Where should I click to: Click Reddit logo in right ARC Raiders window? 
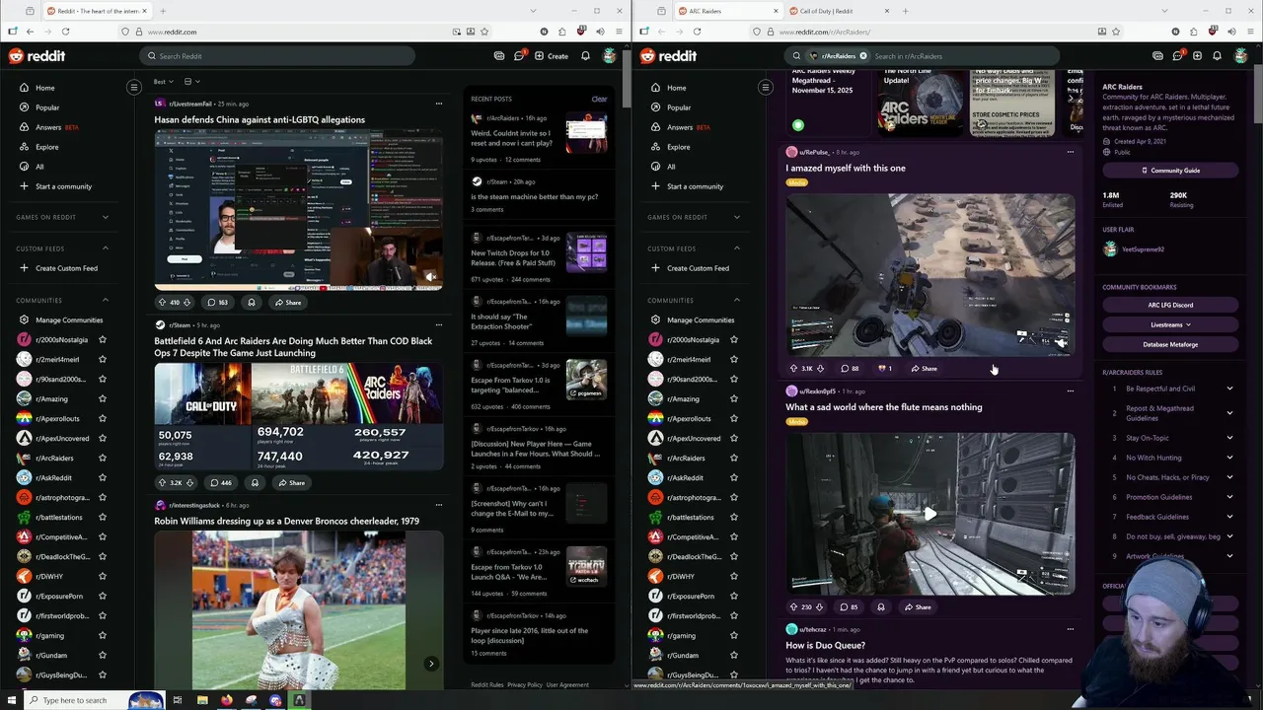[x=668, y=56]
